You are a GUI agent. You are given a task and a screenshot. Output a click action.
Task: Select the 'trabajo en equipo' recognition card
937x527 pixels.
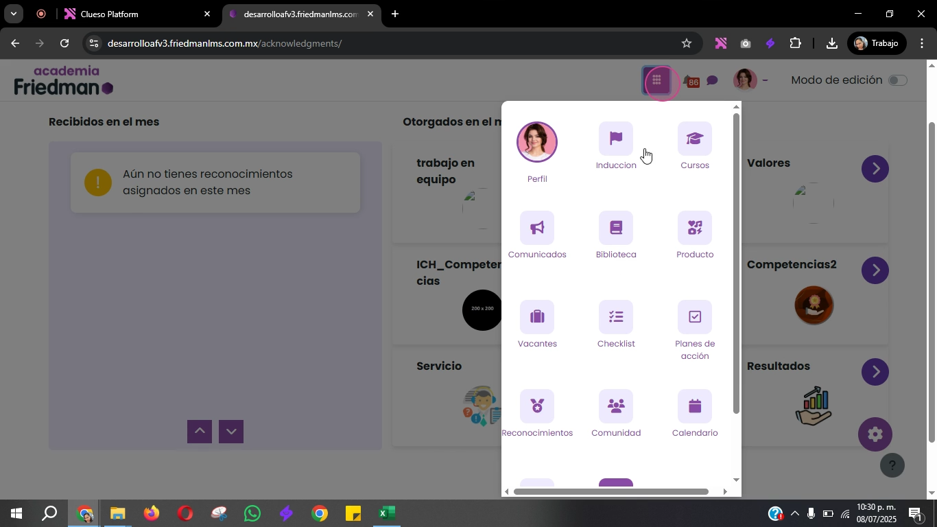coord(447,194)
